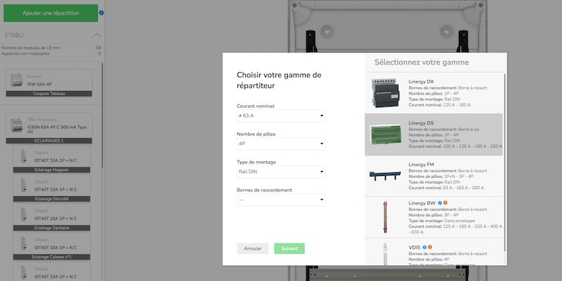
Task: Click the Eclairage Sécurité label
Action: [51, 199]
